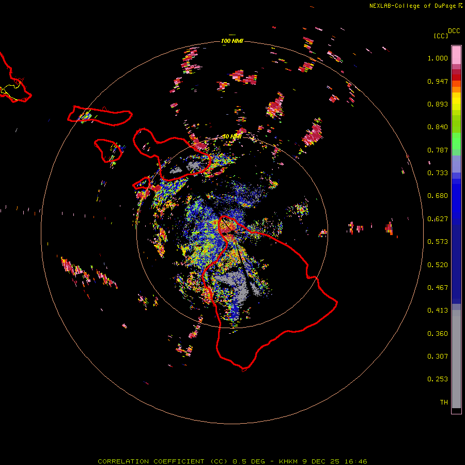
Task: Click the 0.467 legend value
Action: (x=438, y=288)
